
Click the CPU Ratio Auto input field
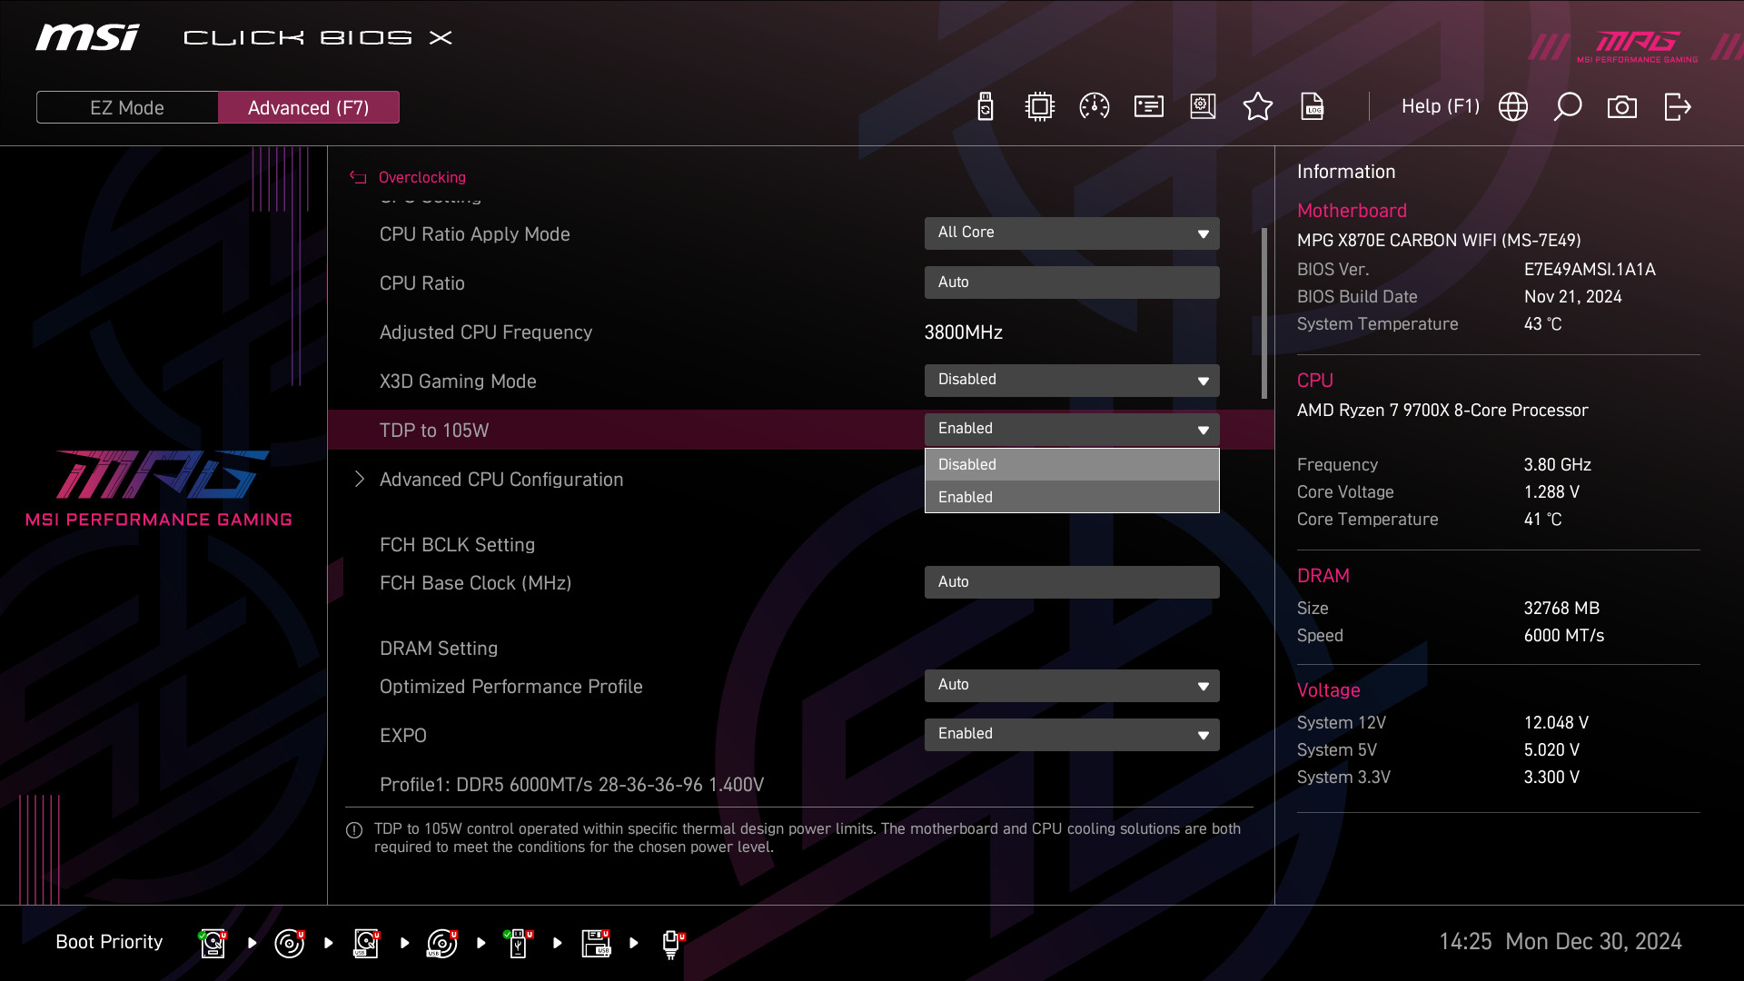pos(1072,282)
